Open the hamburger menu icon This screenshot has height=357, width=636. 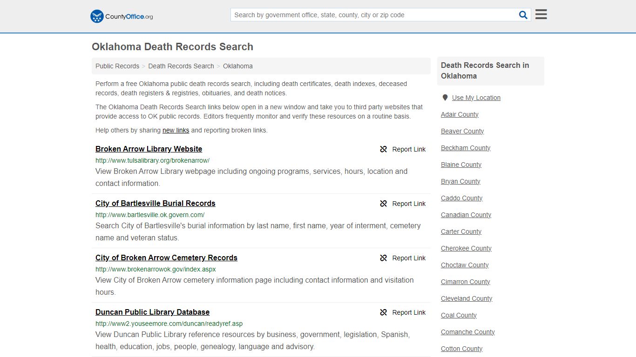pyautogui.click(x=541, y=14)
